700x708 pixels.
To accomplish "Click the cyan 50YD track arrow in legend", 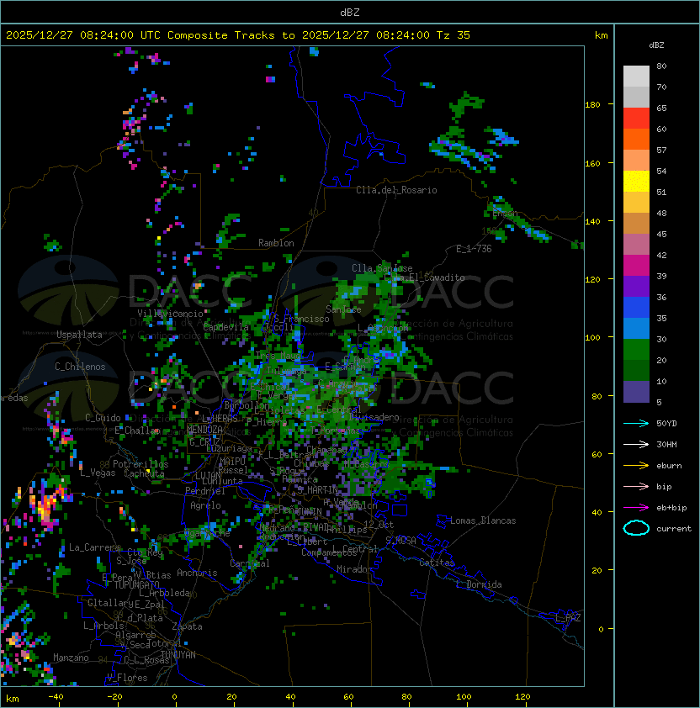I will [x=636, y=424].
